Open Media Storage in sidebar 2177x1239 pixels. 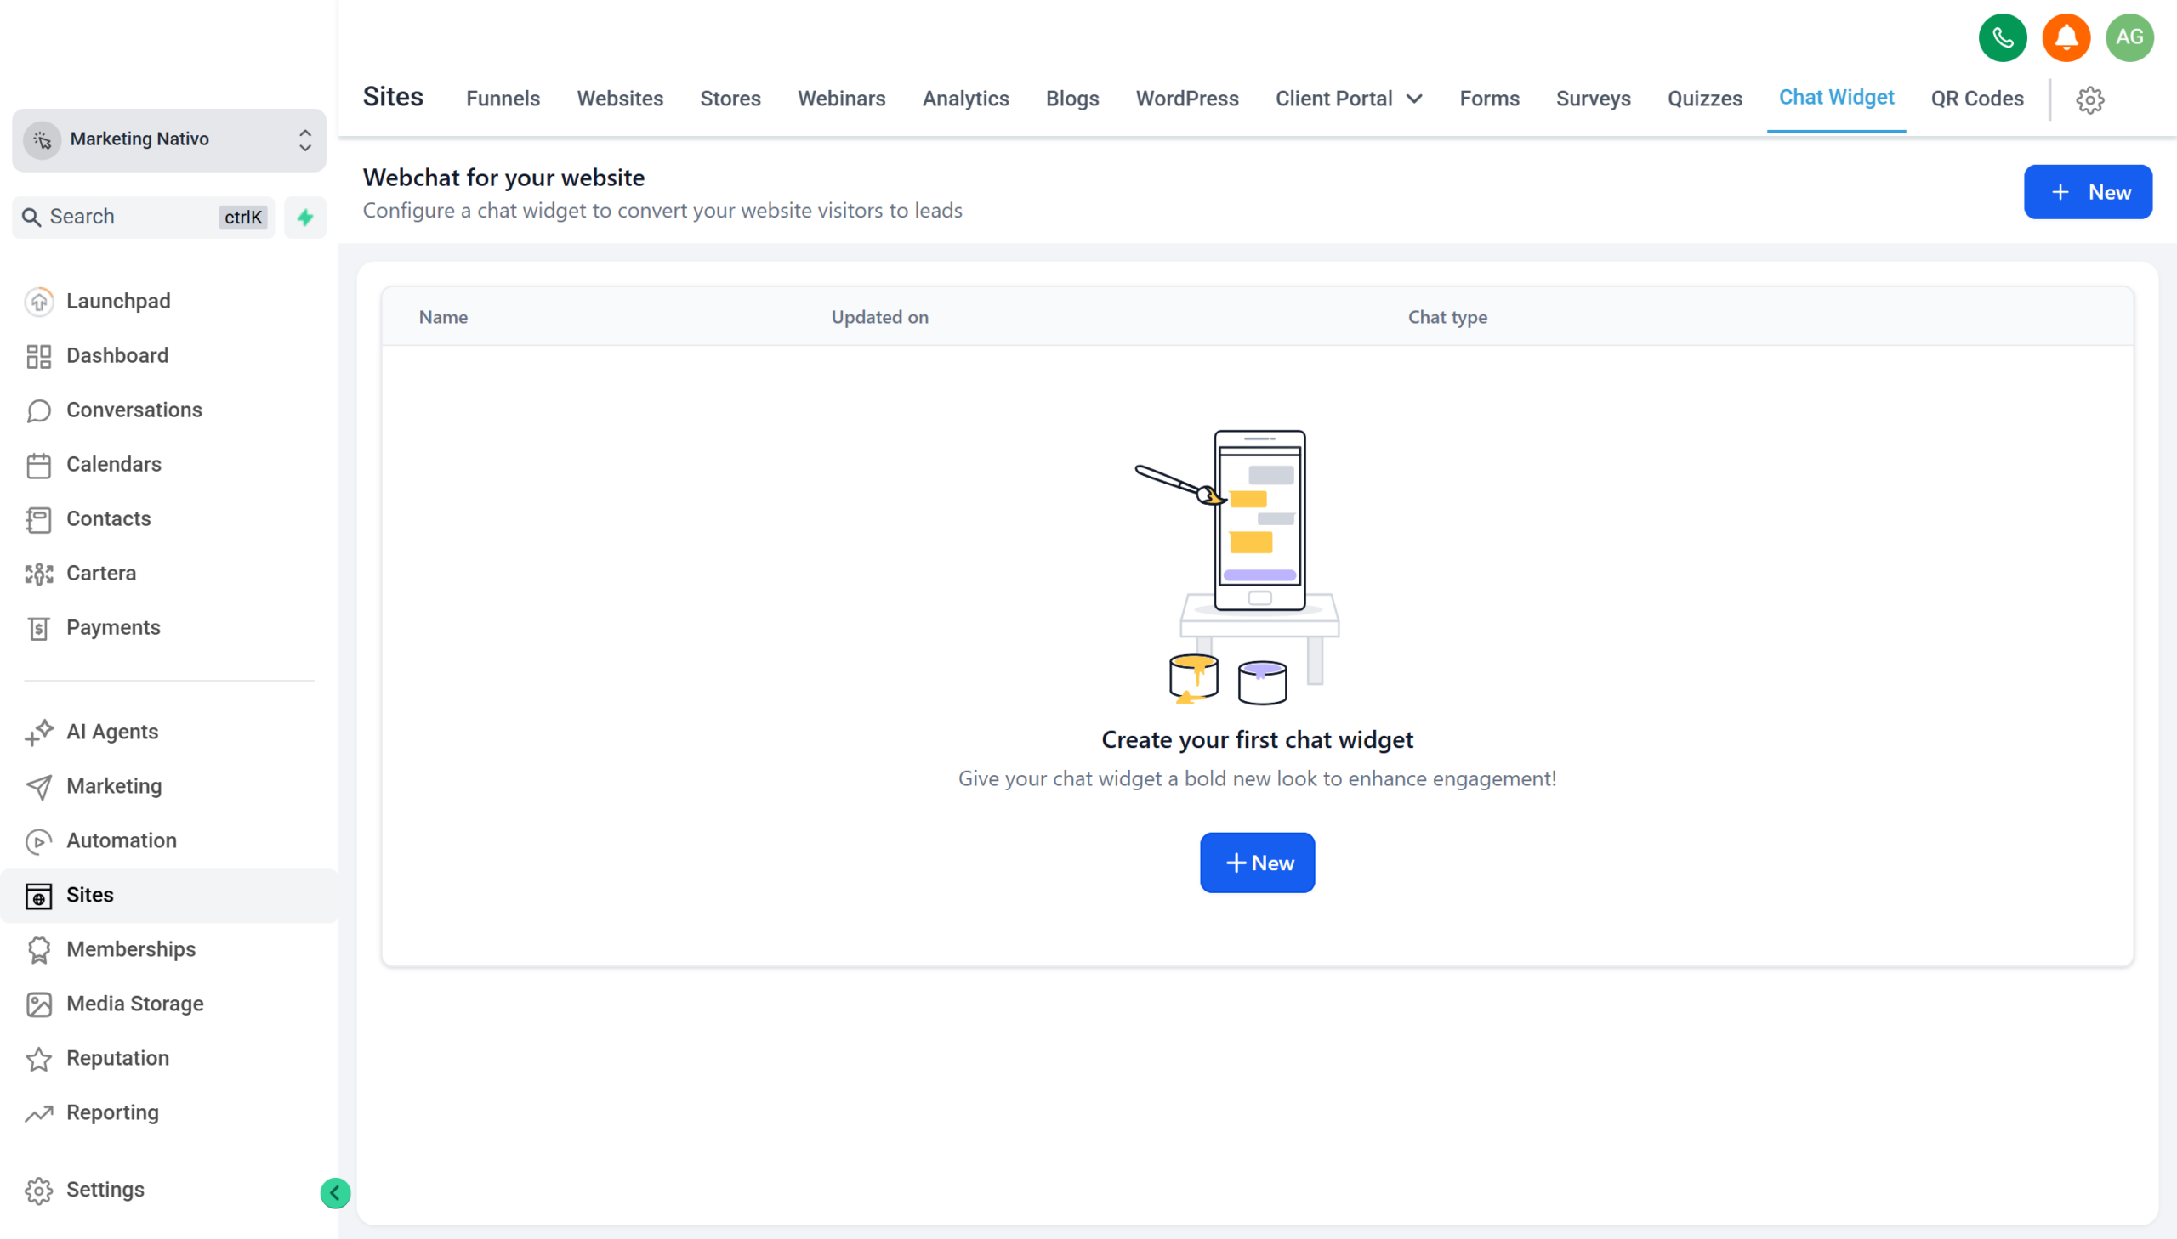pos(134,1004)
